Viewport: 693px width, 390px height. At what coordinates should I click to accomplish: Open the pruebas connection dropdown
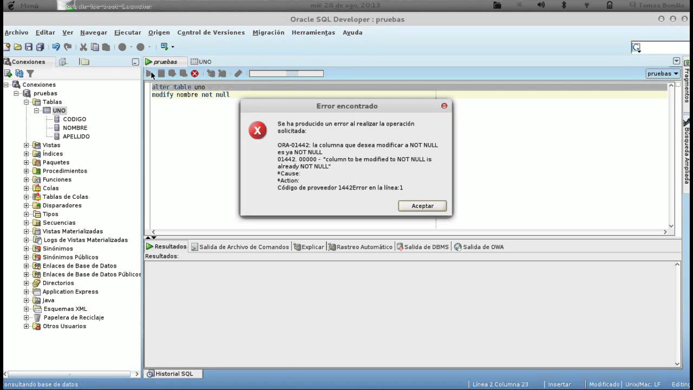point(663,73)
